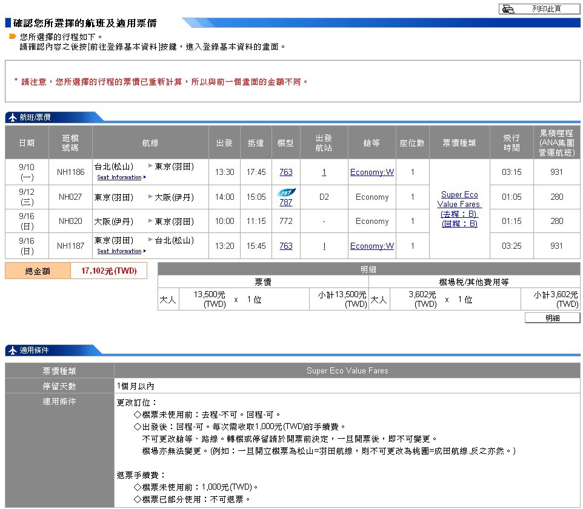The height and width of the screenshot is (509, 583).
Task: Click the airplane icon in 適用條件 header
Action: pos(12,350)
